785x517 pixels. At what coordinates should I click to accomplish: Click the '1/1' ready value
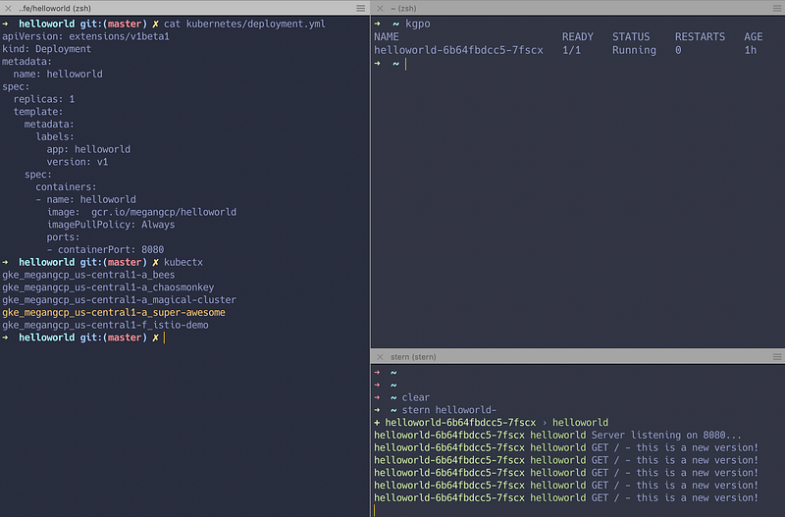click(x=571, y=50)
